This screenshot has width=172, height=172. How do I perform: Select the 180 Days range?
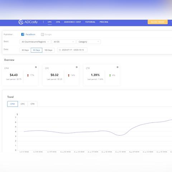tap(48, 50)
